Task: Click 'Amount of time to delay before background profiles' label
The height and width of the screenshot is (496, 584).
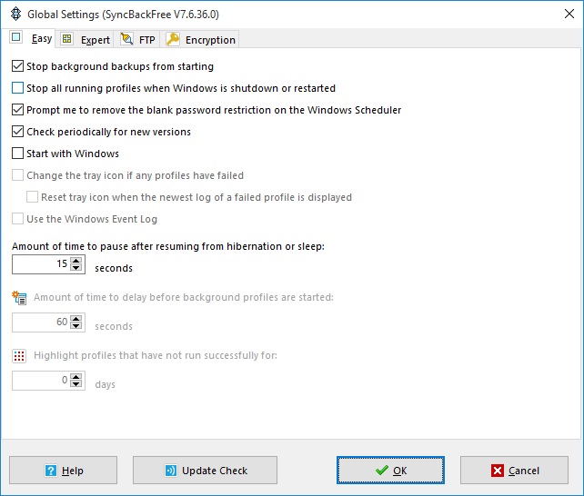Action: (184, 297)
